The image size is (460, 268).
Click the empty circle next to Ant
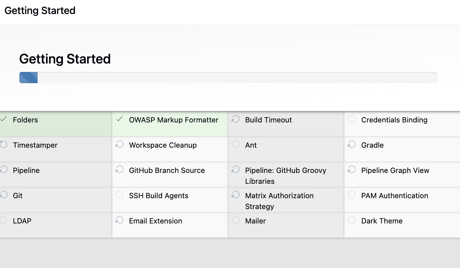click(x=236, y=145)
